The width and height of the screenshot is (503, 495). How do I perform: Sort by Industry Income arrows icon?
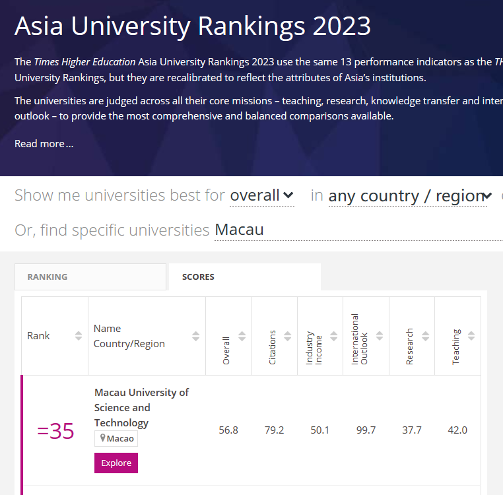pyautogui.click(x=333, y=336)
